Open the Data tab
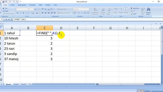 point(40,5)
